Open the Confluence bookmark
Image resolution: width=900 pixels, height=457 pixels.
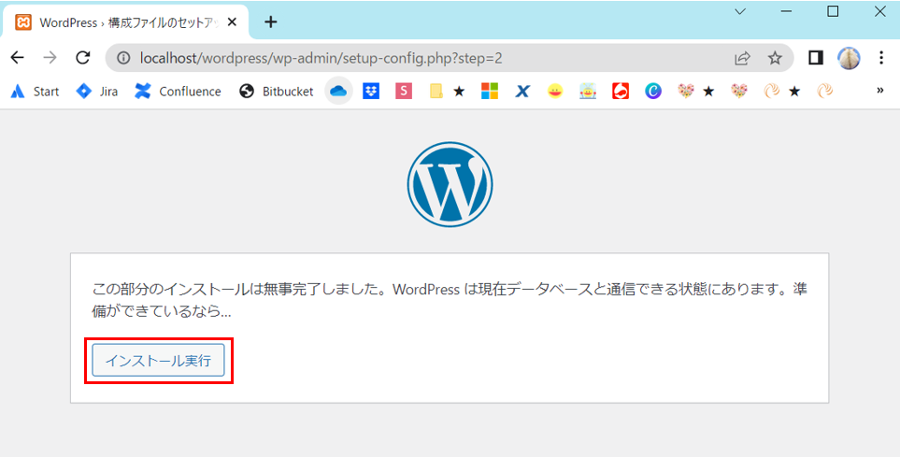pos(179,91)
